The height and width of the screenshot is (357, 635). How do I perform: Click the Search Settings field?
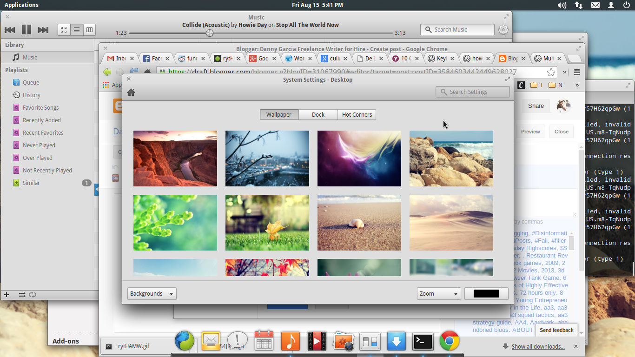click(473, 92)
